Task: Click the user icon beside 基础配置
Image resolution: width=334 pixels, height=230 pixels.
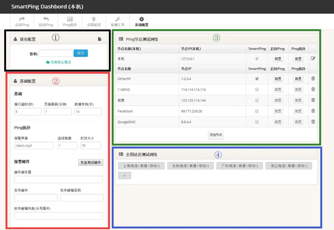Action: click(x=15, y=81)
